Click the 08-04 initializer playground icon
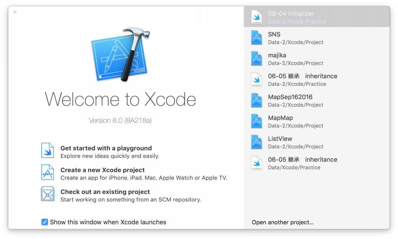 (x=257, y=17)
